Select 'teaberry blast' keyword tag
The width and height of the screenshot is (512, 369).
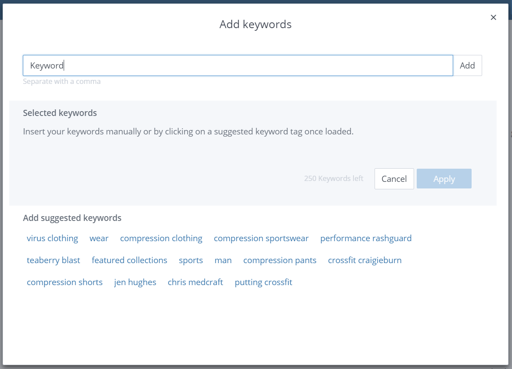click(53, 260)
